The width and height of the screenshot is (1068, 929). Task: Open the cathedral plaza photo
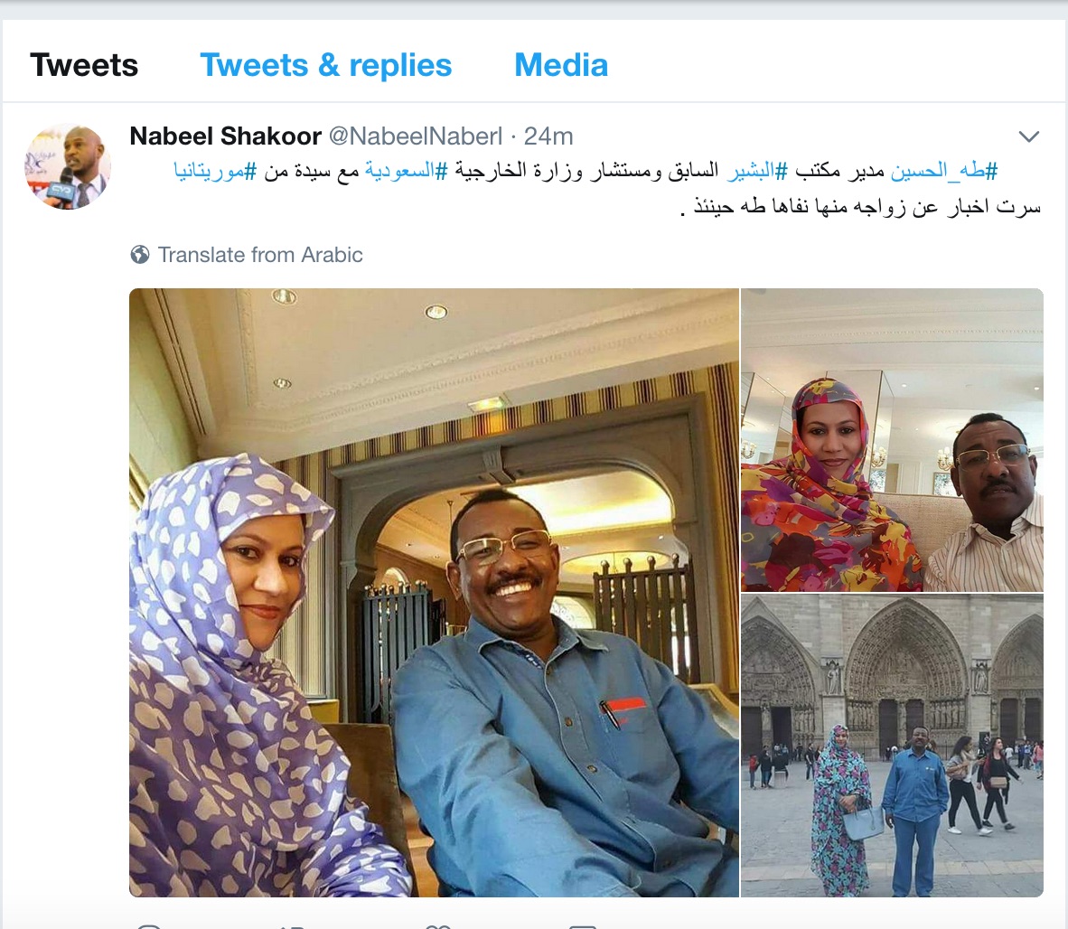point(893,746)
